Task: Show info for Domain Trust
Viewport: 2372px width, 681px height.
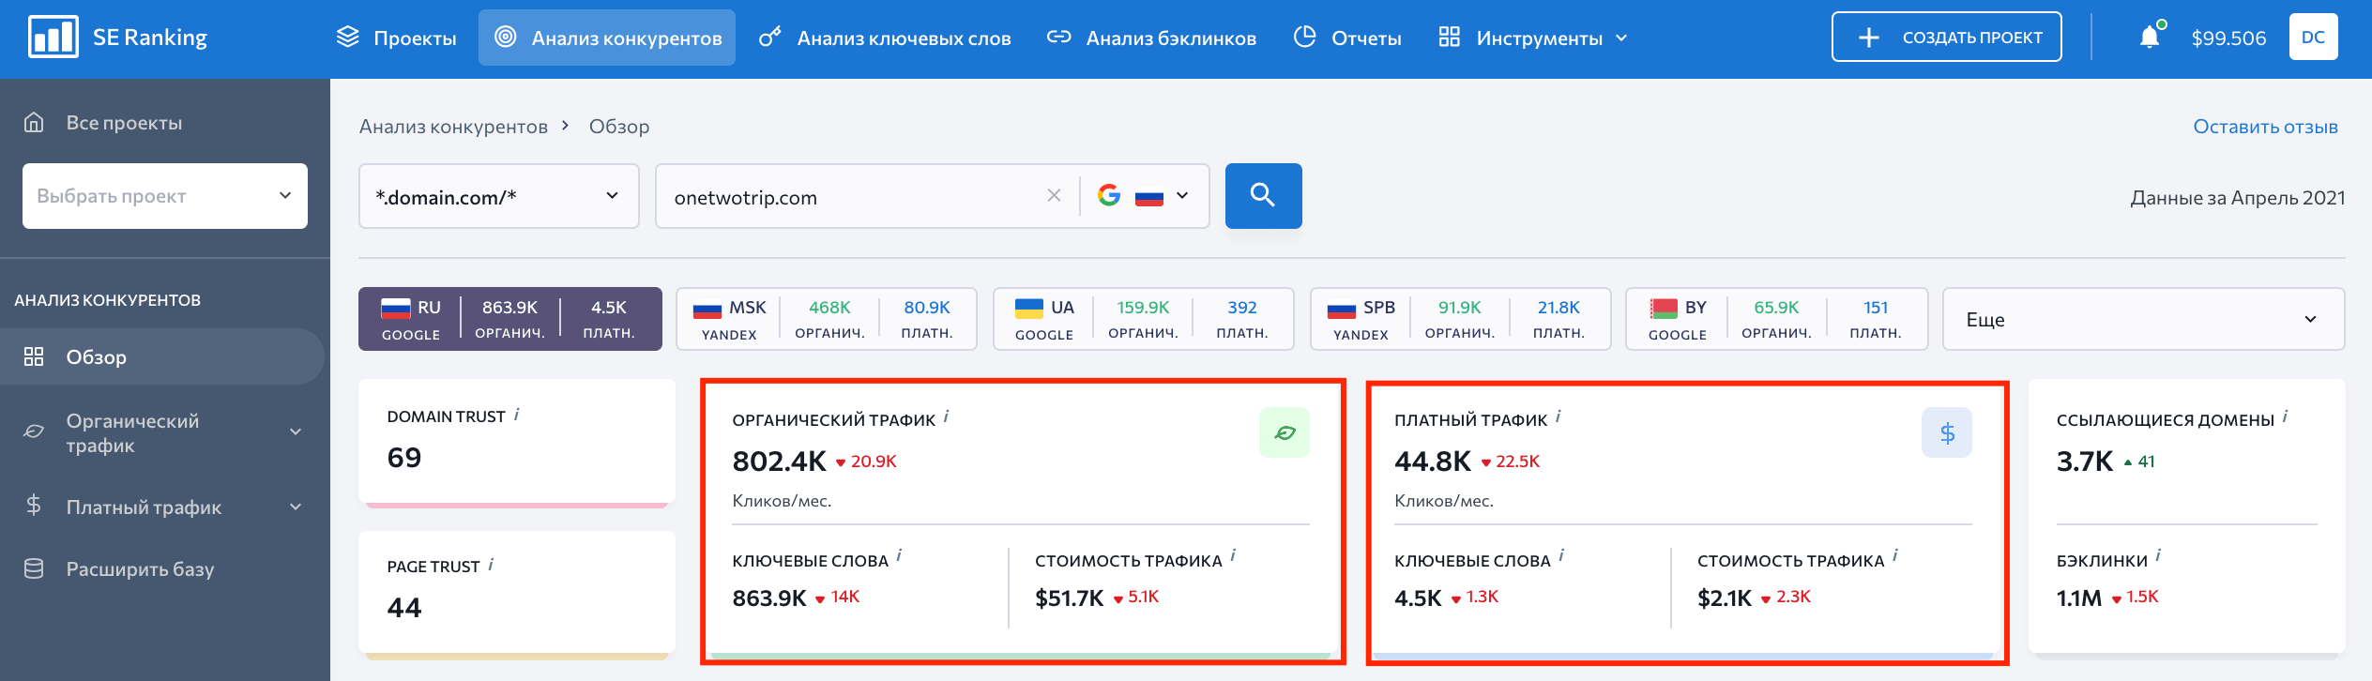Action: tap(517, 414)
